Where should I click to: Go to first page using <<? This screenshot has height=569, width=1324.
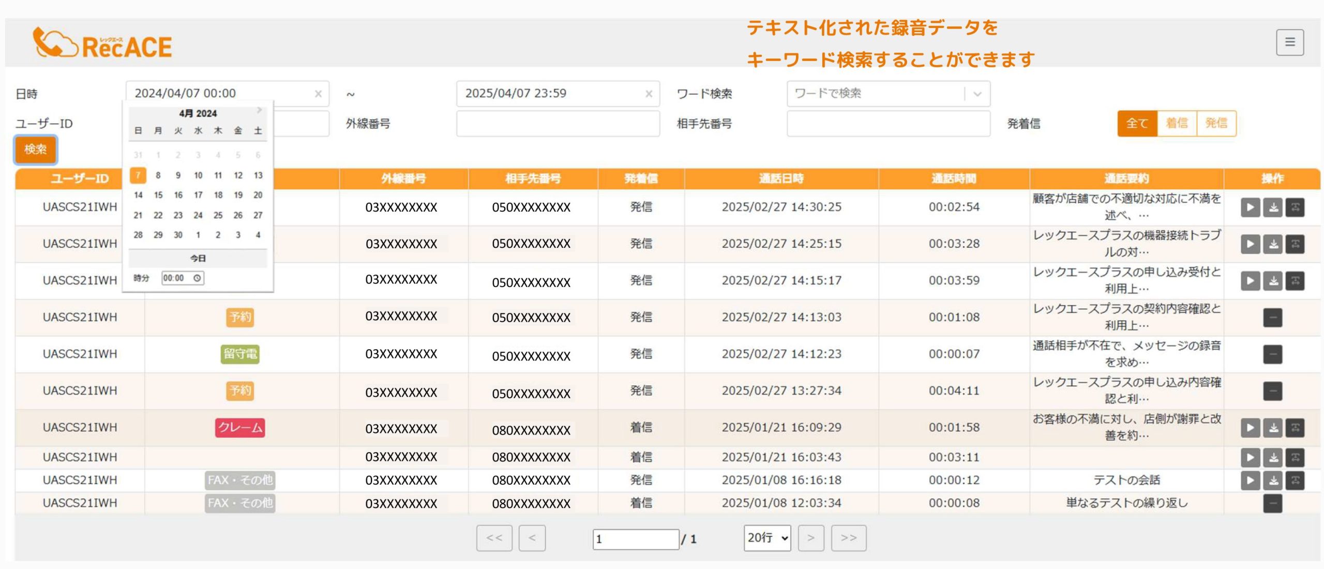[494, 538]
